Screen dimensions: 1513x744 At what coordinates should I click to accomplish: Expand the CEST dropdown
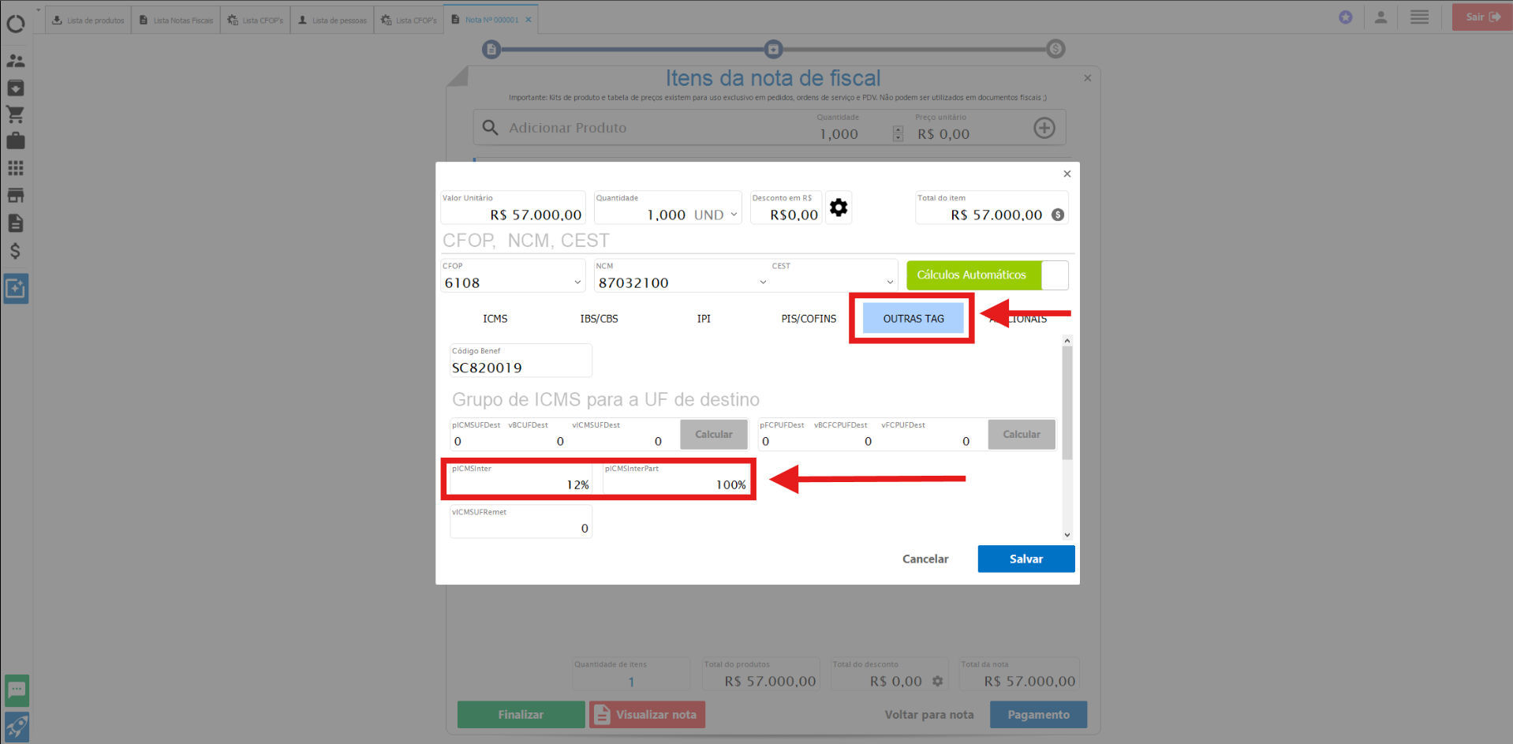coord(890,282)
